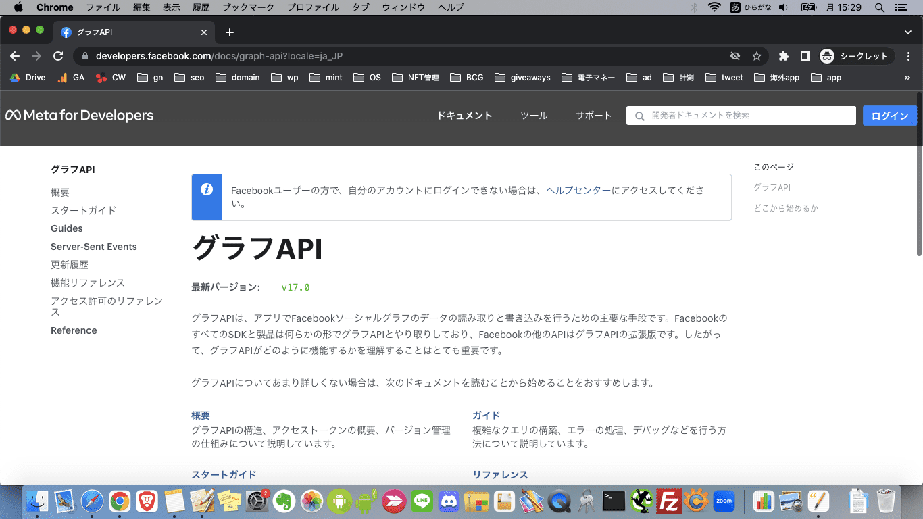Open the シークレット incognito profile button
The height and width of the screenshot is (519, 923).
coord(855,56)
